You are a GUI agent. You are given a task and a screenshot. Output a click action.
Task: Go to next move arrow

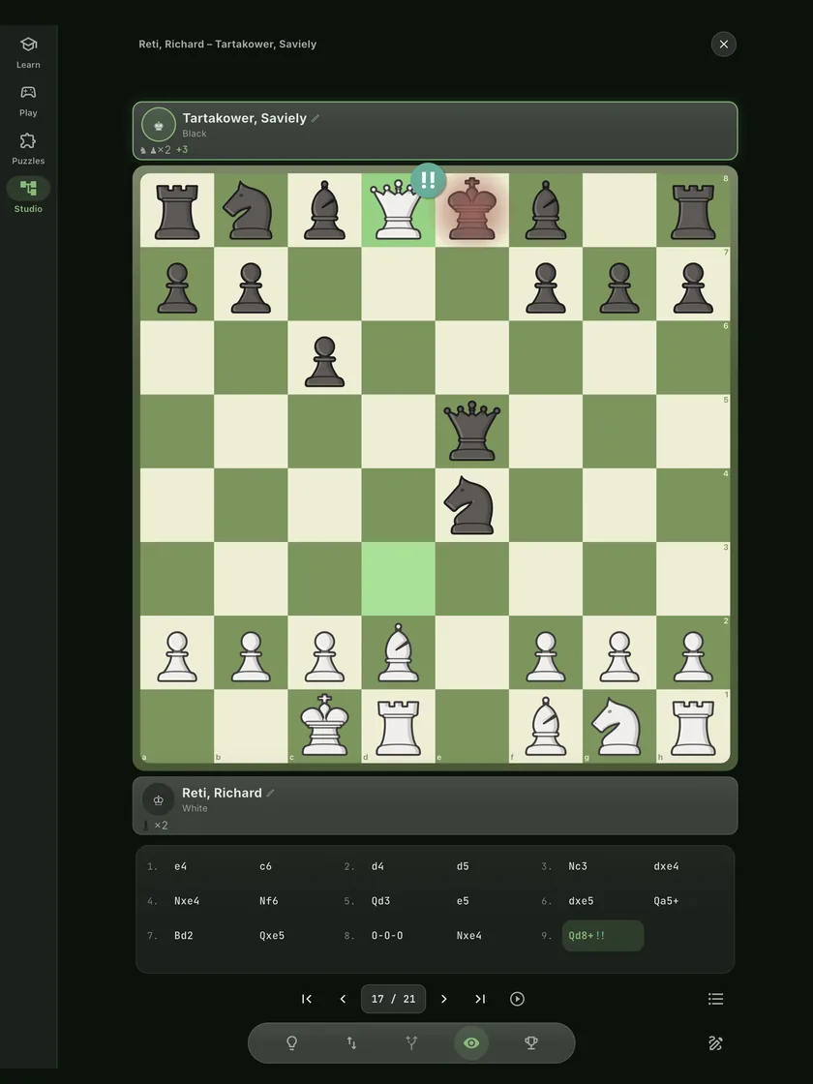coord(444,999)
